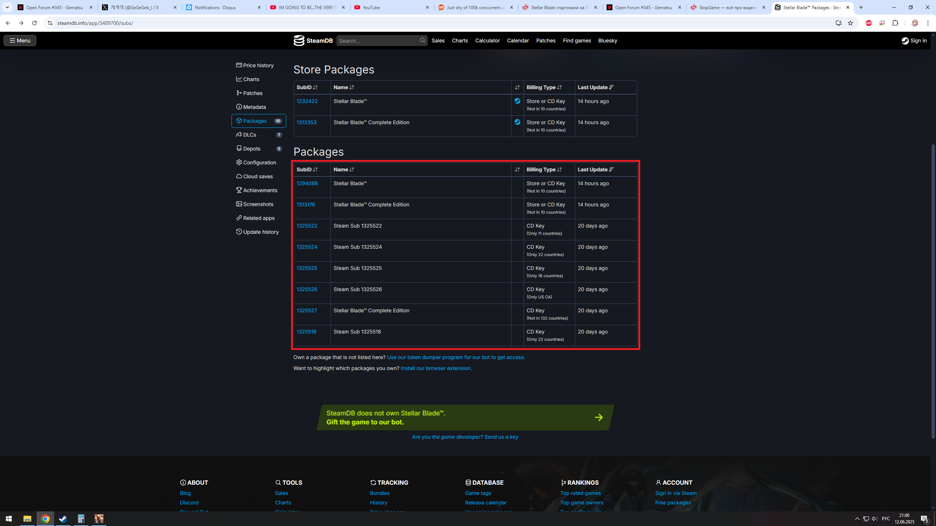Sort Store Packages by Billing Type
The height and width of the screenshot is (526, 936).
tap(549, 87)
